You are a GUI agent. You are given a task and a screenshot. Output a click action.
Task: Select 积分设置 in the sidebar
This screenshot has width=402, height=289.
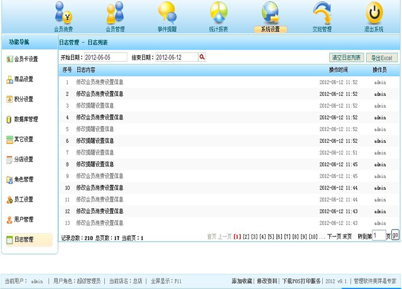click(x=26, y=99)
